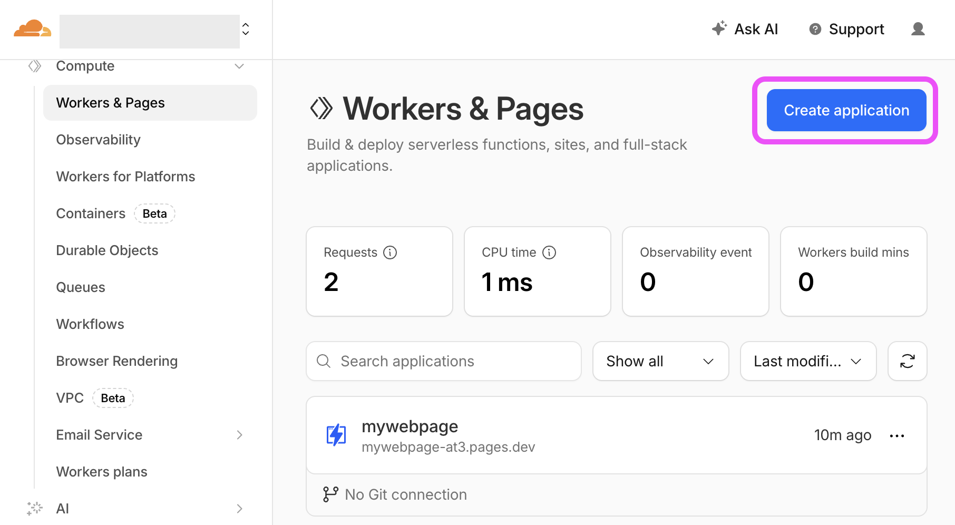Click the CPU time info icon
Viewport: 955px width, 525px height.
(550, 252)
